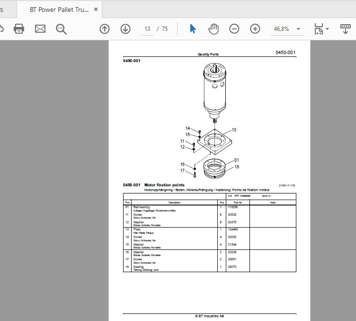Click part number 110290 in table
The width and height of the screenshot is (356, 321).
[233, 207]
